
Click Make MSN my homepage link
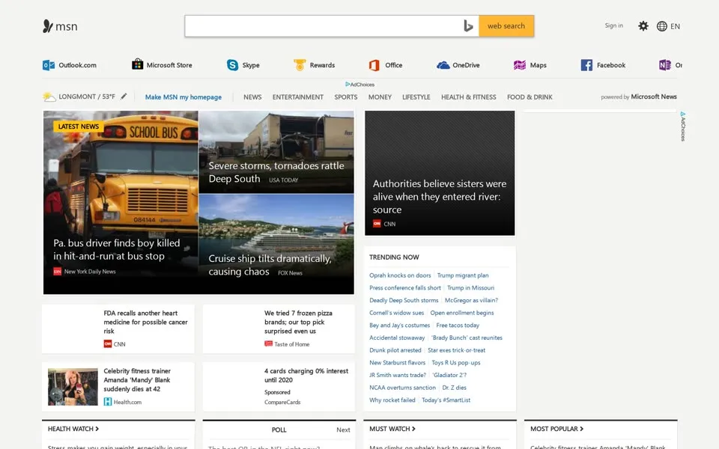click(183, 97)
